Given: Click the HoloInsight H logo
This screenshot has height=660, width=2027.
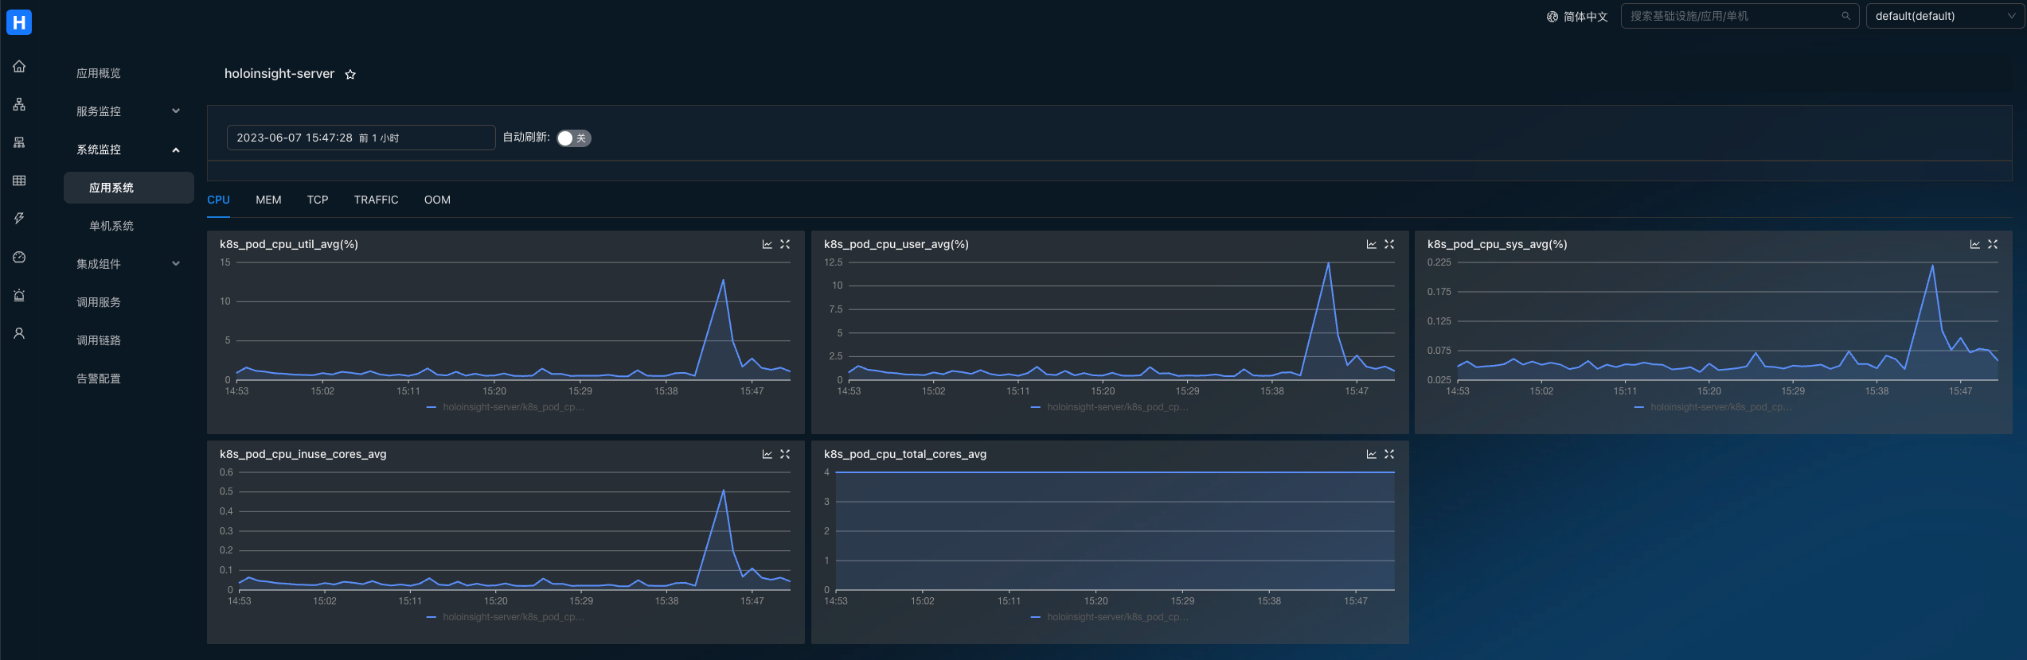Looking at the screenshot, I should tap(19, 22).
